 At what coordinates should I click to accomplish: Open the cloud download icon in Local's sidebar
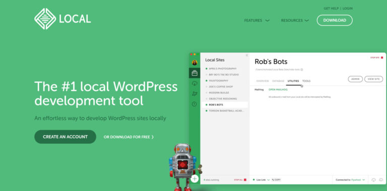(195, 83)
